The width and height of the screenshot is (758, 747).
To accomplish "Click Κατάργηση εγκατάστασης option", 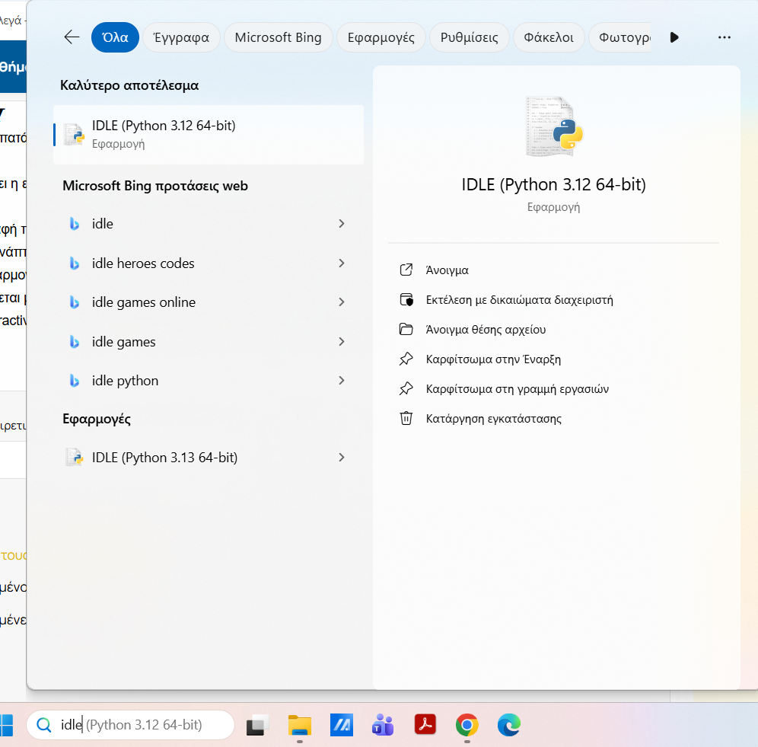I will [x=493, y=419].
